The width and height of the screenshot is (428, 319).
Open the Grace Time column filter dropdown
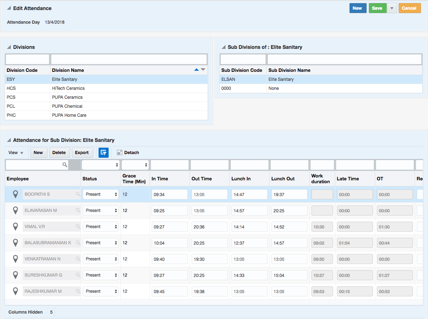tap(135, 165)
